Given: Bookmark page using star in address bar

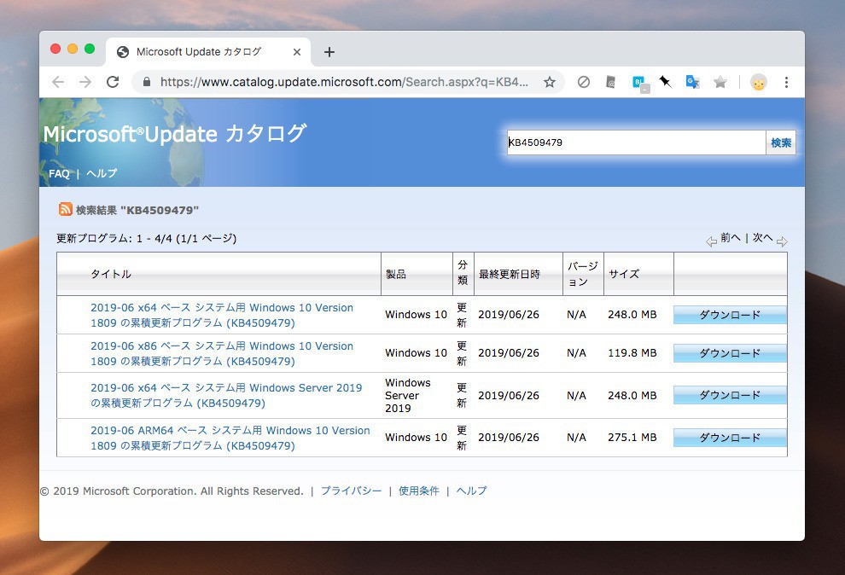Looking at the screenshot, I should tap(549, 82).
